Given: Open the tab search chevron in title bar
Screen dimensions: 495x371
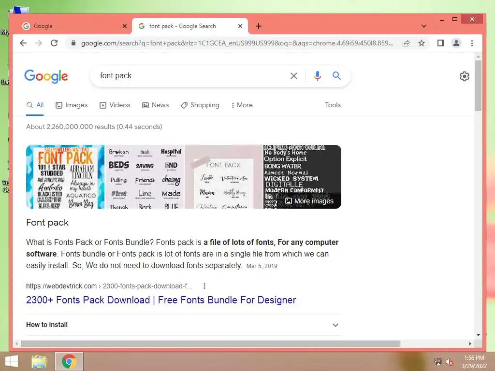Looking at the screenshot, I should click(x=424, y=26).
